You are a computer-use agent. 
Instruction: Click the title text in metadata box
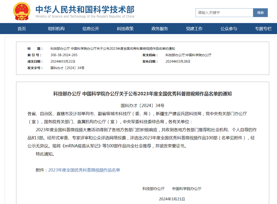[x=113, y=48]
